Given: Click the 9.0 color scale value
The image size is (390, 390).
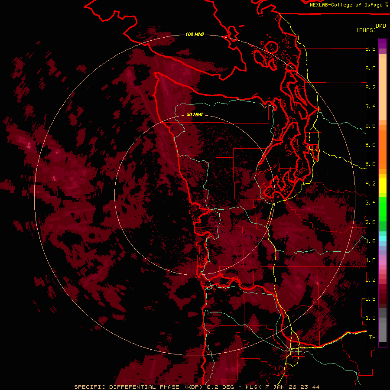Looking at the screenshot, I should [370, 68].
